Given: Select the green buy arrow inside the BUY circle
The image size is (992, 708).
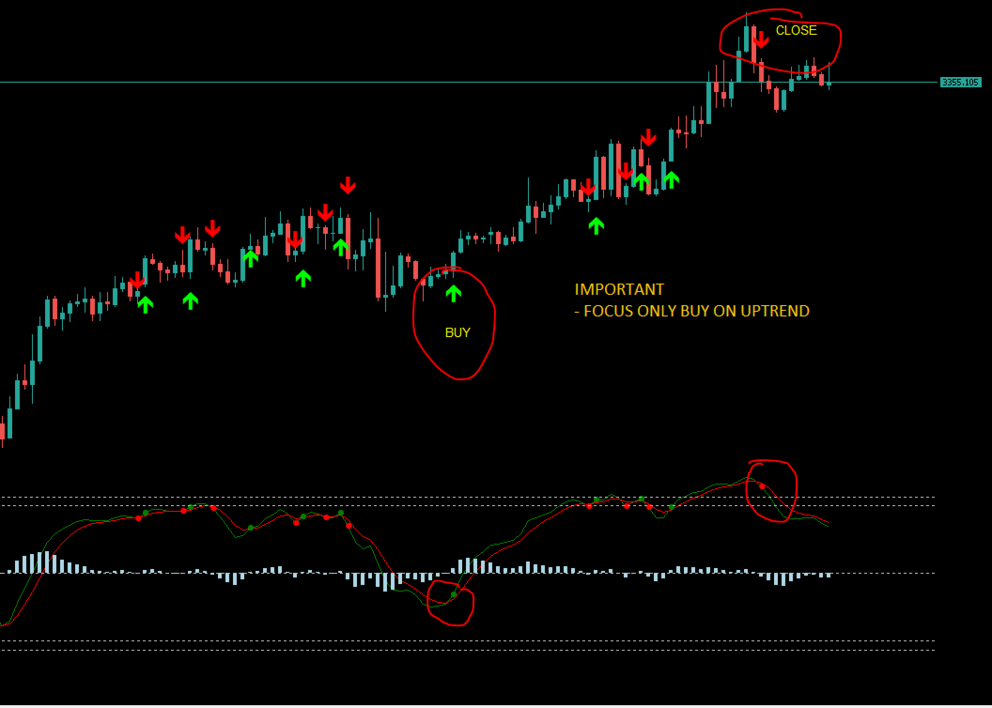Looking at the screenshot, I should pyautogui.click(x=455, y=292).
